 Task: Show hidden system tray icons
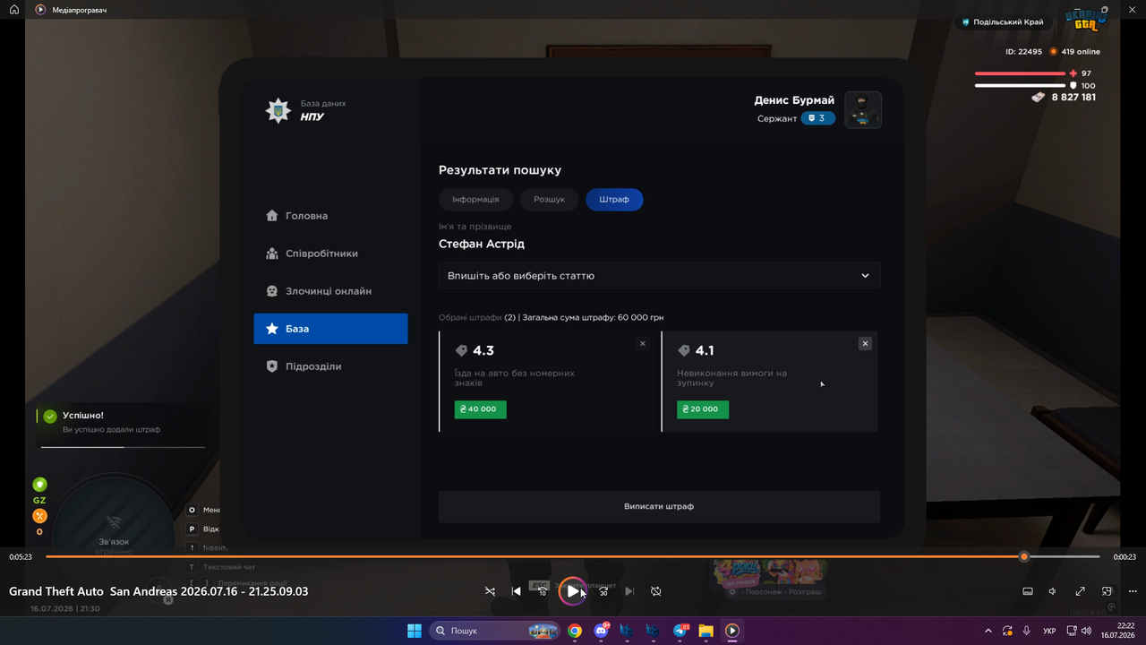pos(988,631)
